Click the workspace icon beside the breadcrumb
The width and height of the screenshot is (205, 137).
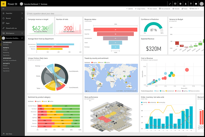22,4
